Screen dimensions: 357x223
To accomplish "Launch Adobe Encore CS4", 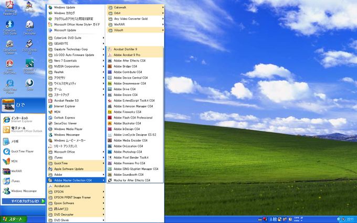I will [x=135, y=94].
